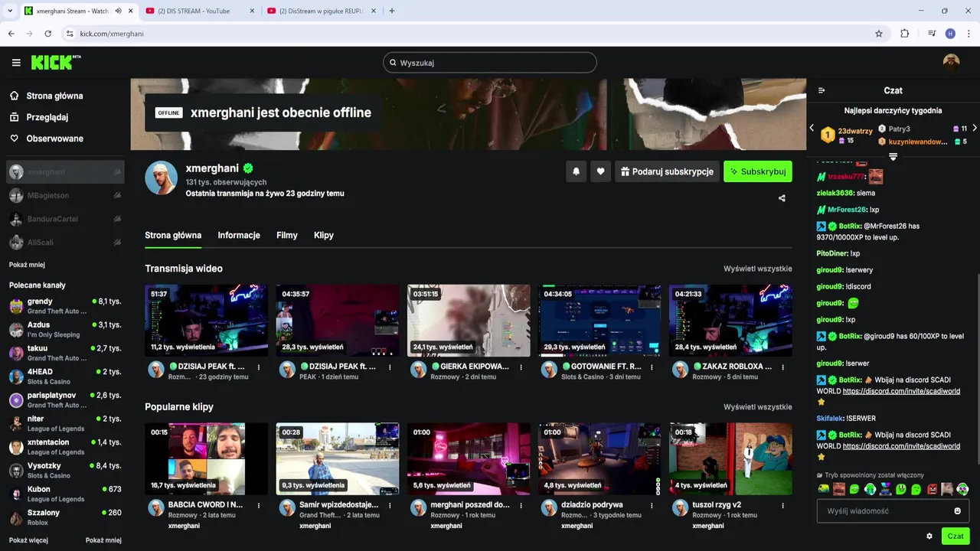Click the Kick logo
Viewport: 980px width, 551px height.
(55, 63)
